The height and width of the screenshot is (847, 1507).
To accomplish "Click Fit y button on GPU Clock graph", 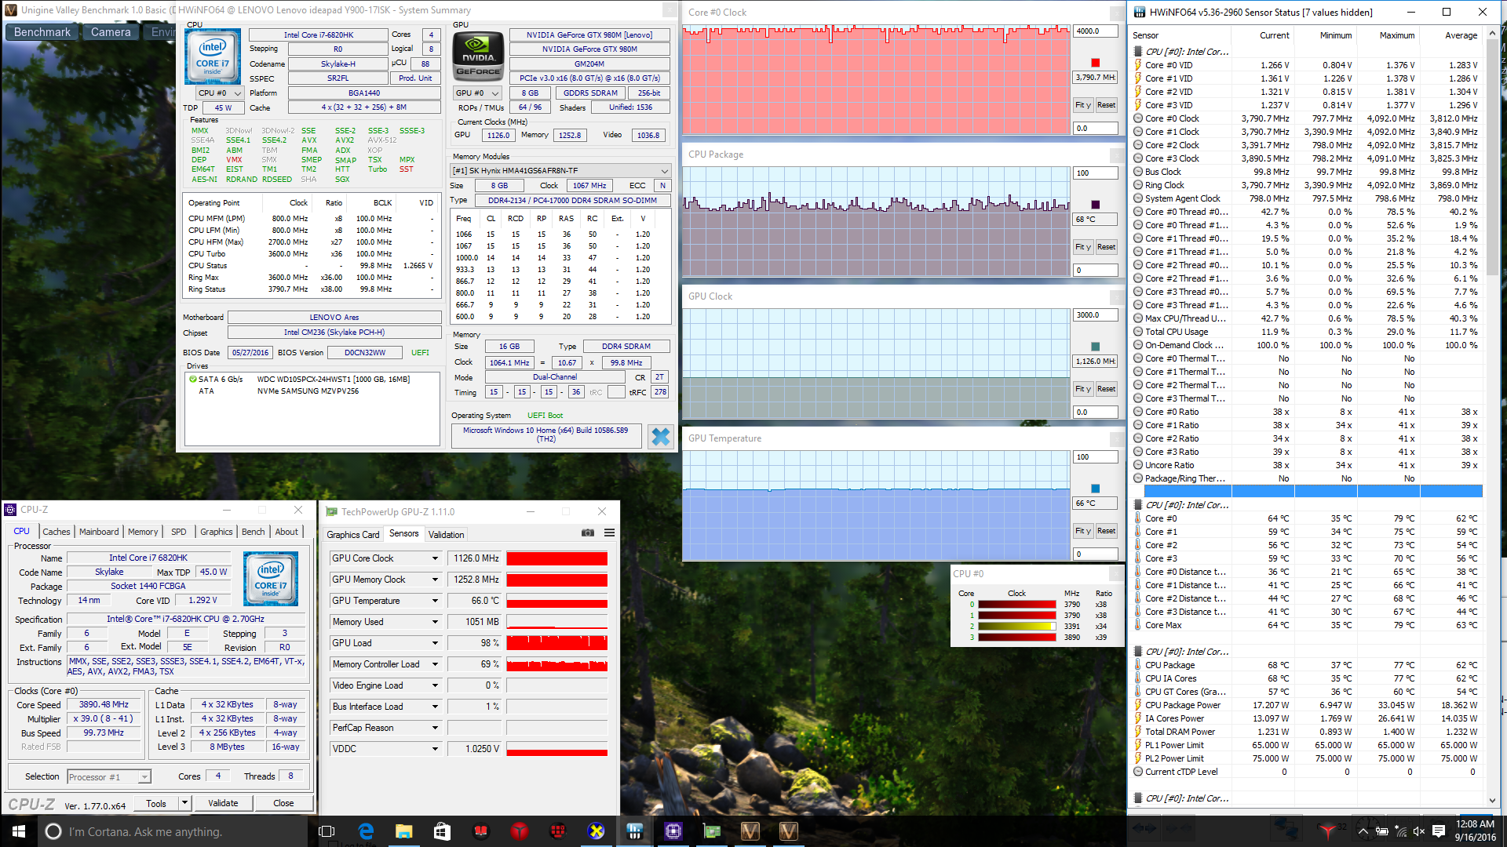I will point(1083,389).
